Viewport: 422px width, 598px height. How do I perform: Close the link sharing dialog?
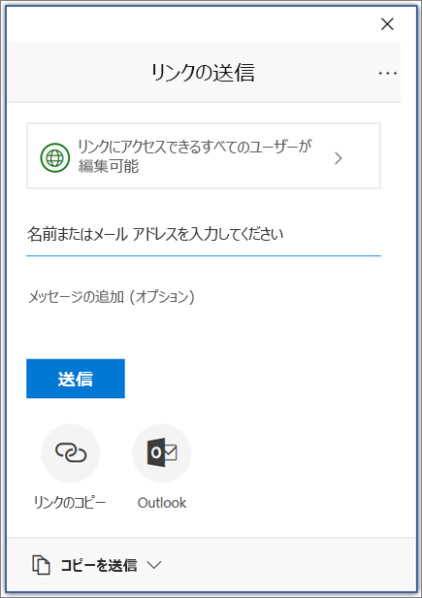click(387, 24)
